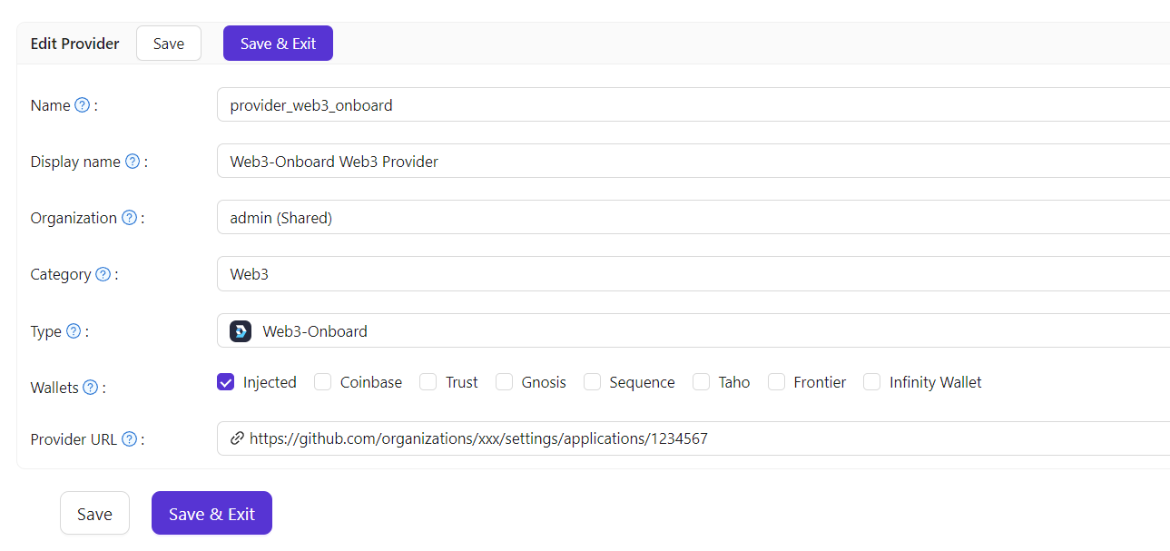This screenshot has height=551, width=1170.
Task: Open the Provider URL help tooltip
Action: (x=129, y=438)
